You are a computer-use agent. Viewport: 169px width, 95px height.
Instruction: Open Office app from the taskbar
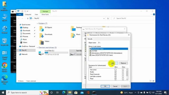tap(88, 93)
